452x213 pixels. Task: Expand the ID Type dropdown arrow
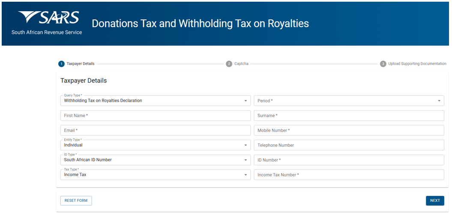pos(245,160)
